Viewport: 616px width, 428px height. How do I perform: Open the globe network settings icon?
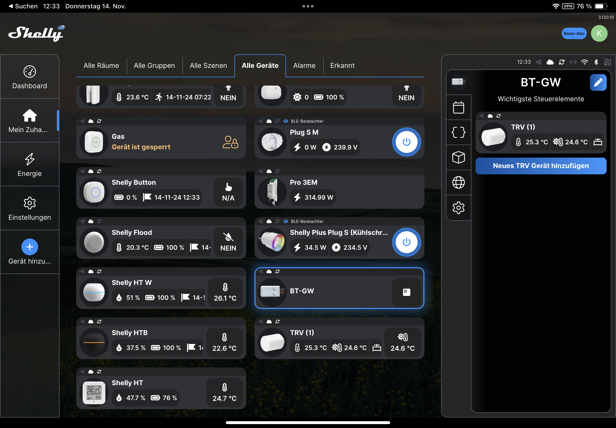click(458, 182)
